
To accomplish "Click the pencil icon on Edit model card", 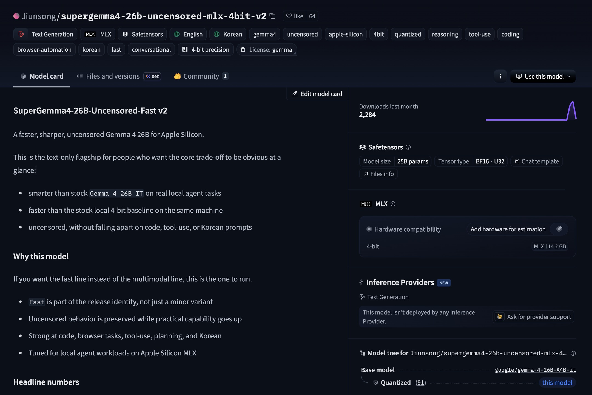I will [x=295, y=94].
